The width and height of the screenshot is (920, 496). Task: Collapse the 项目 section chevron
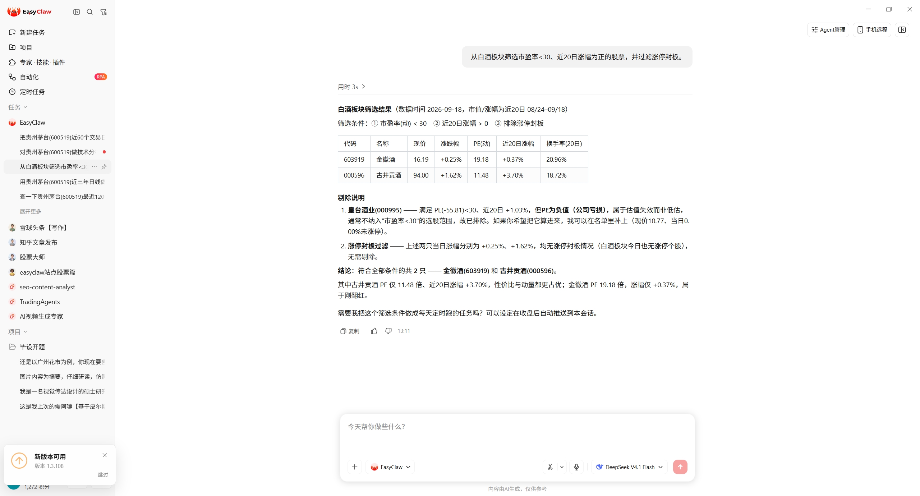tap(25, 332)
